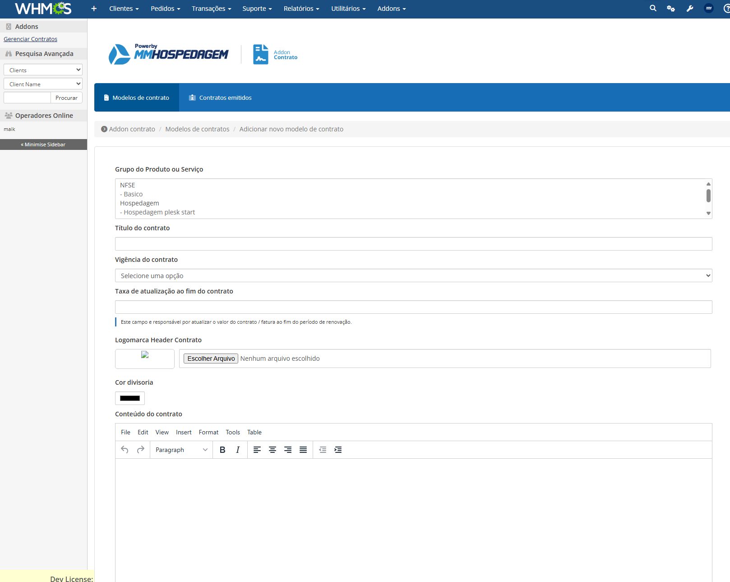Select '- Basico' in product group list
This screenshot has width=730, height=582.
[x=411, y=194]
